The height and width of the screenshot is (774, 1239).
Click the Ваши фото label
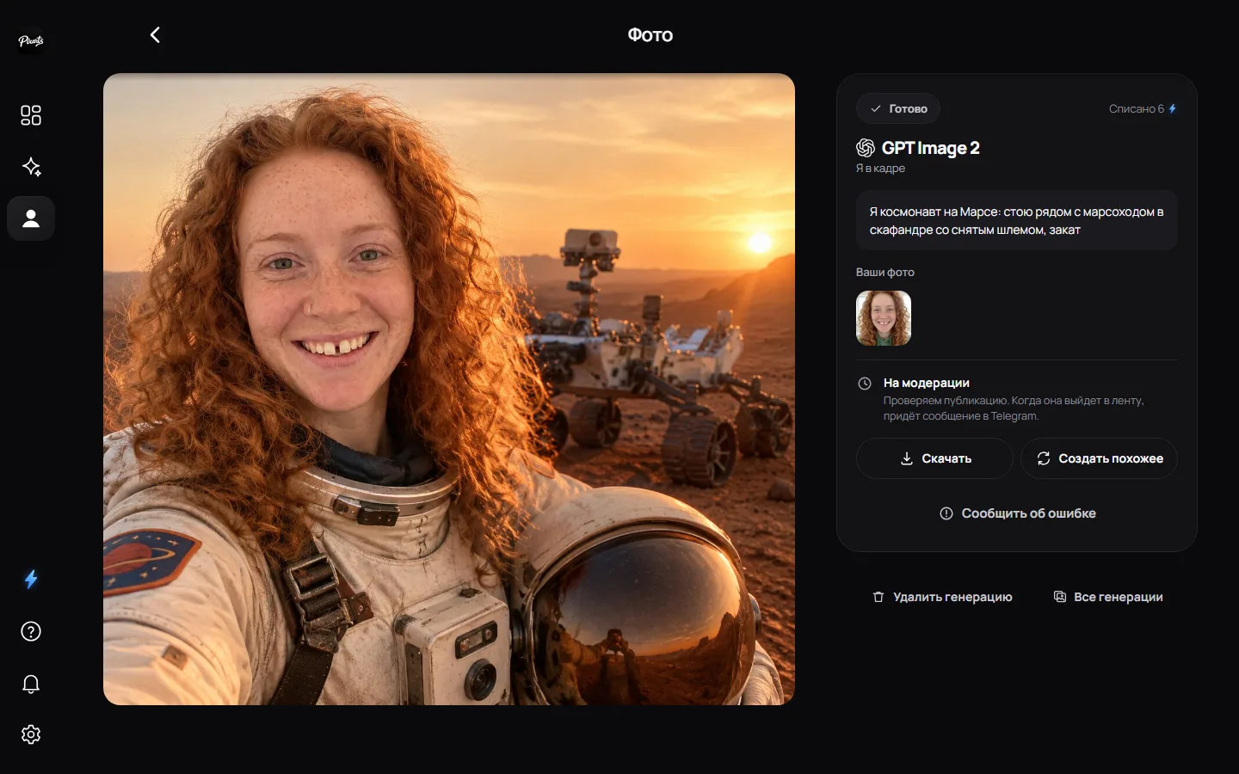[x=885, y=272]
